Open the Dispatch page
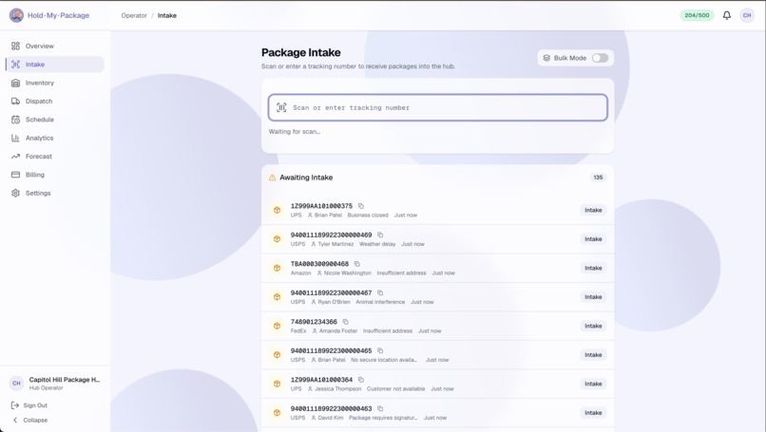Screen dimensions: 766x432 (55, 101)
